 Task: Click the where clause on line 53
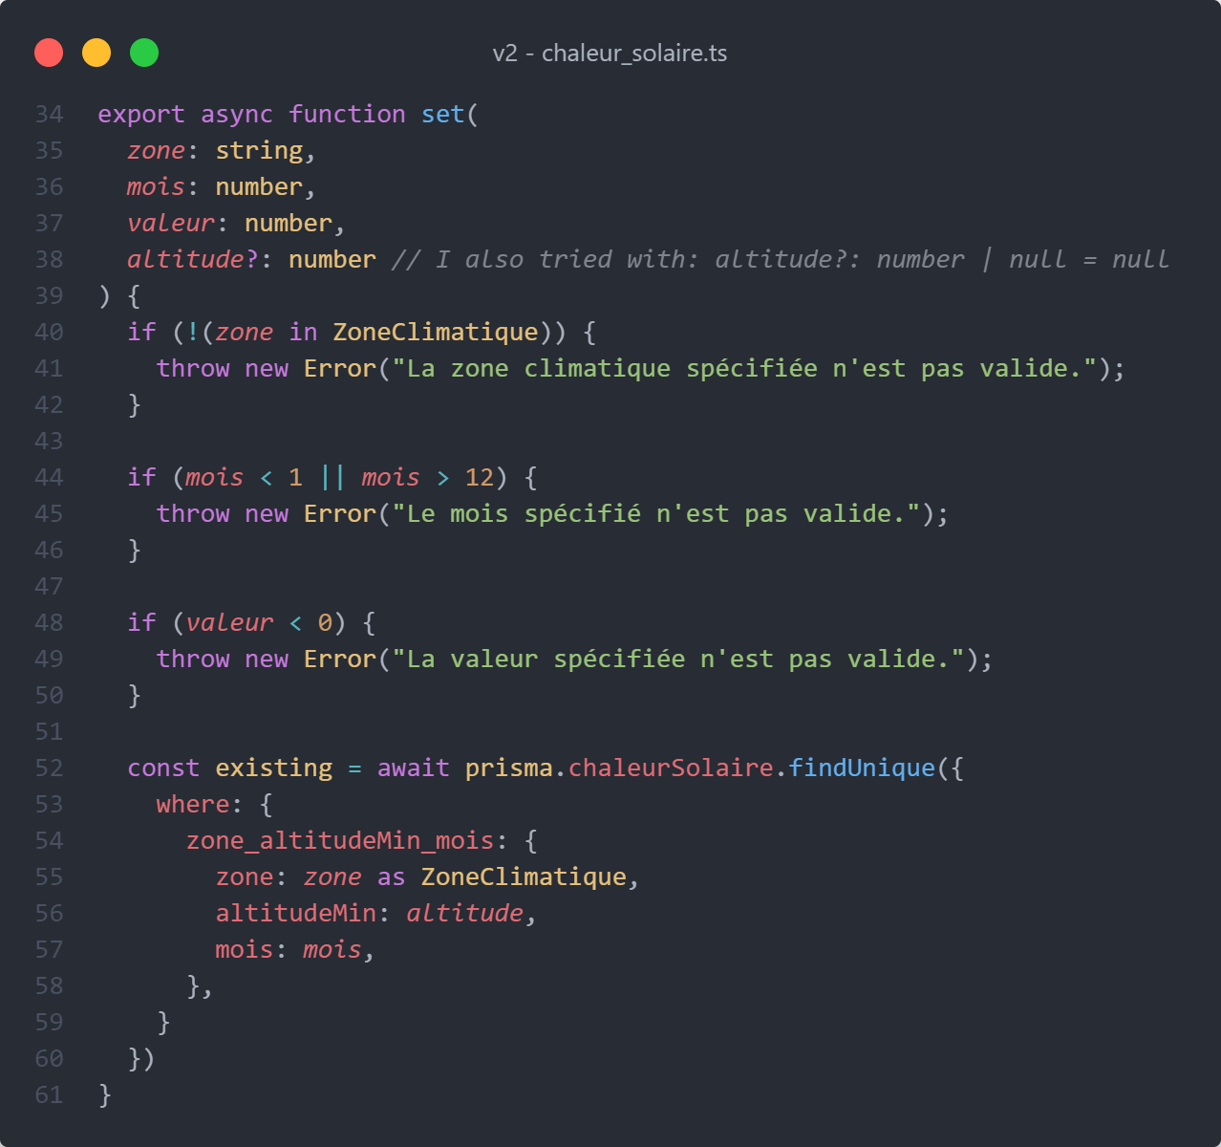pyautogui.click(x=193, y=804)
